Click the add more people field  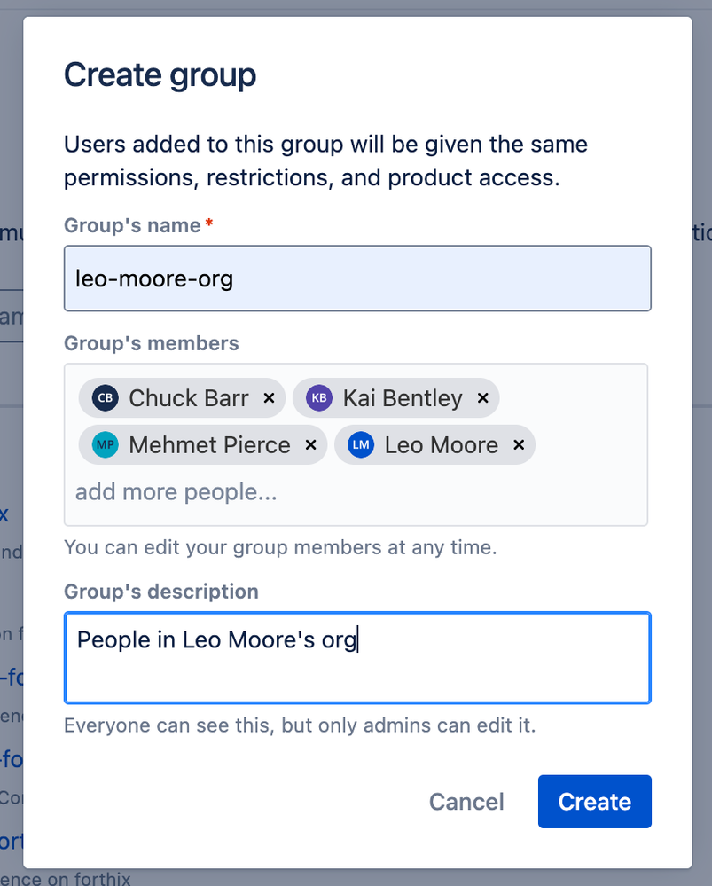coord(176,491)
